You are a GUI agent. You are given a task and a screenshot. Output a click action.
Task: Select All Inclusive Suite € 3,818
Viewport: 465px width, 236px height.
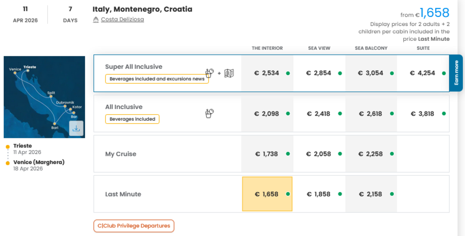pos(423,114)
